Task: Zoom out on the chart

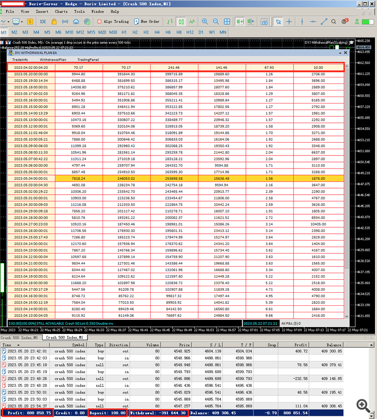Action: coord(216,22)
